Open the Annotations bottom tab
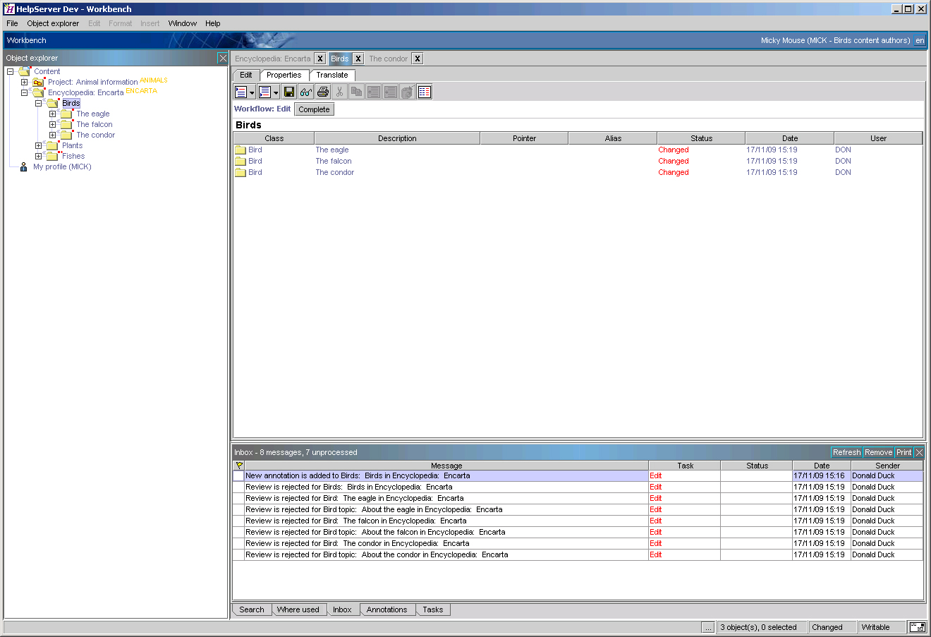The width and height of the screenshot is (931, 637). [387, 609]
